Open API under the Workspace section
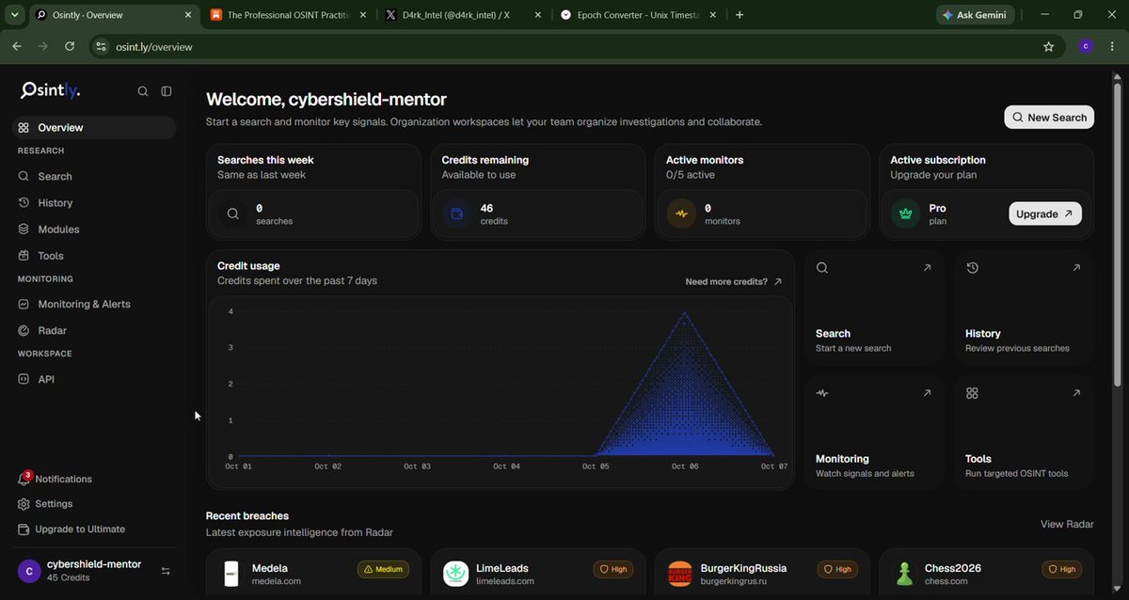 [94, 380]
